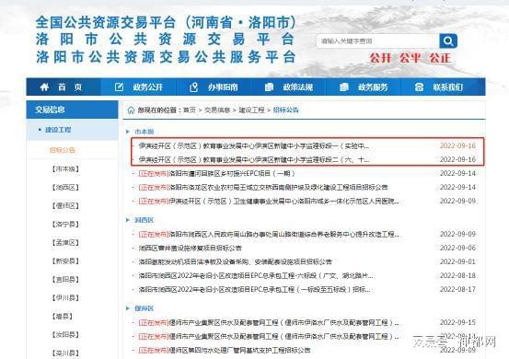This screenshot has width=509, height=359.
Task: Click the papers icon beside 政务服务
Action: [343, 87]
